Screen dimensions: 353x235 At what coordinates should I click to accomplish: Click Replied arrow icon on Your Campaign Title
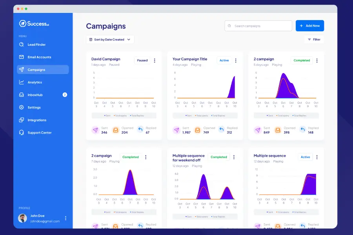[222, 130]
